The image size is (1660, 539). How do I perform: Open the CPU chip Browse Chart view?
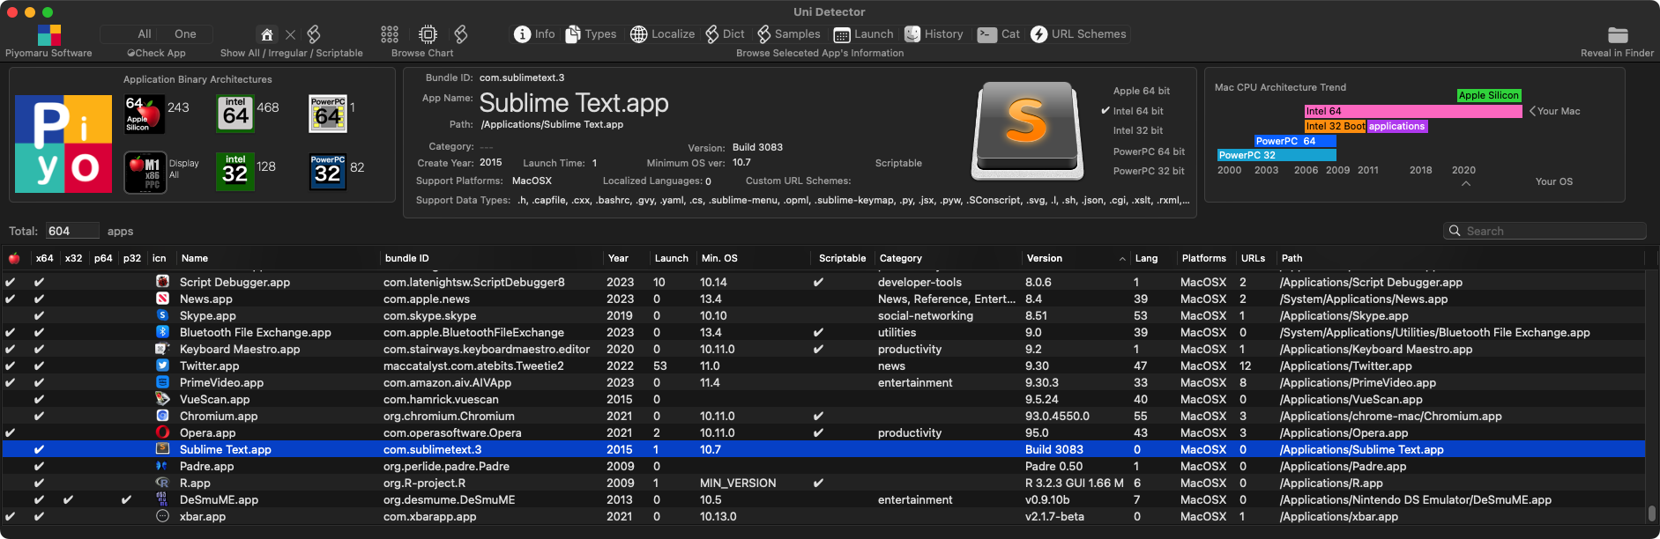coord(428,34)
